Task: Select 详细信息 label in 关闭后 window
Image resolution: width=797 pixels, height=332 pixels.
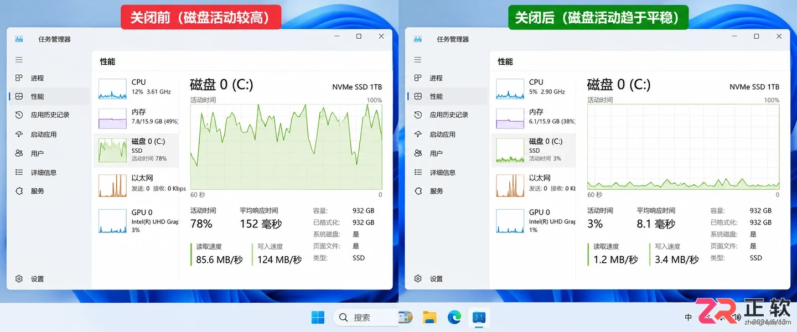Action: pyautogui.click(x=443, y=172)
